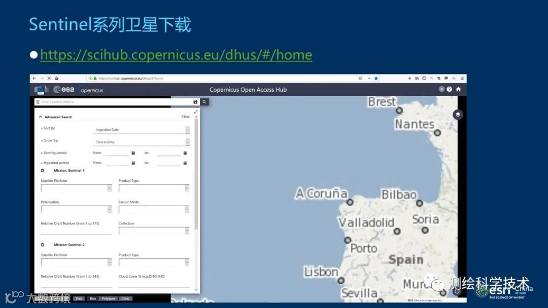Viewport: 548px width, 308px height.
Task: Click the browser back arrow
Action: (x=35, y=78)
